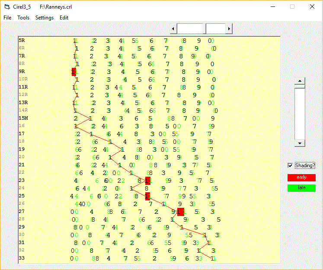Click red-shaded bell 1 in row 25
This screenshot has width=323, height=270.
(147, 196)
